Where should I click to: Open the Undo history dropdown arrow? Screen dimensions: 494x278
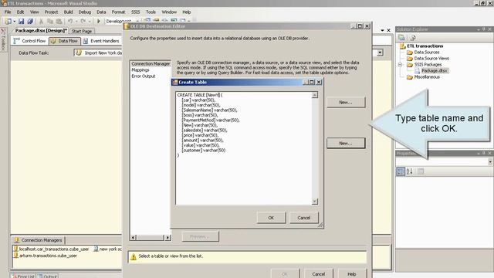point(76,21)
